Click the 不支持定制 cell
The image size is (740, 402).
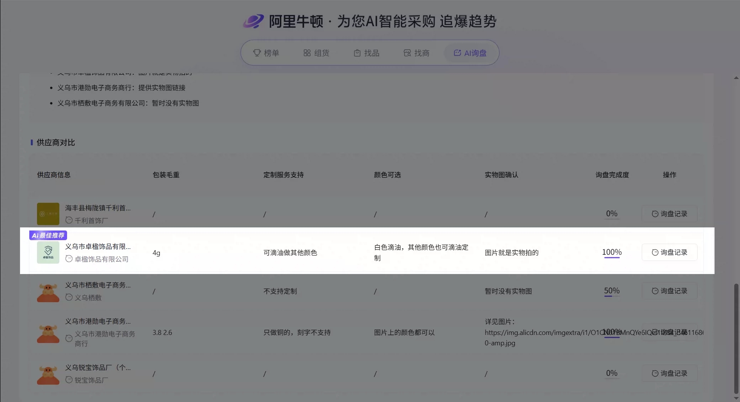280,291
